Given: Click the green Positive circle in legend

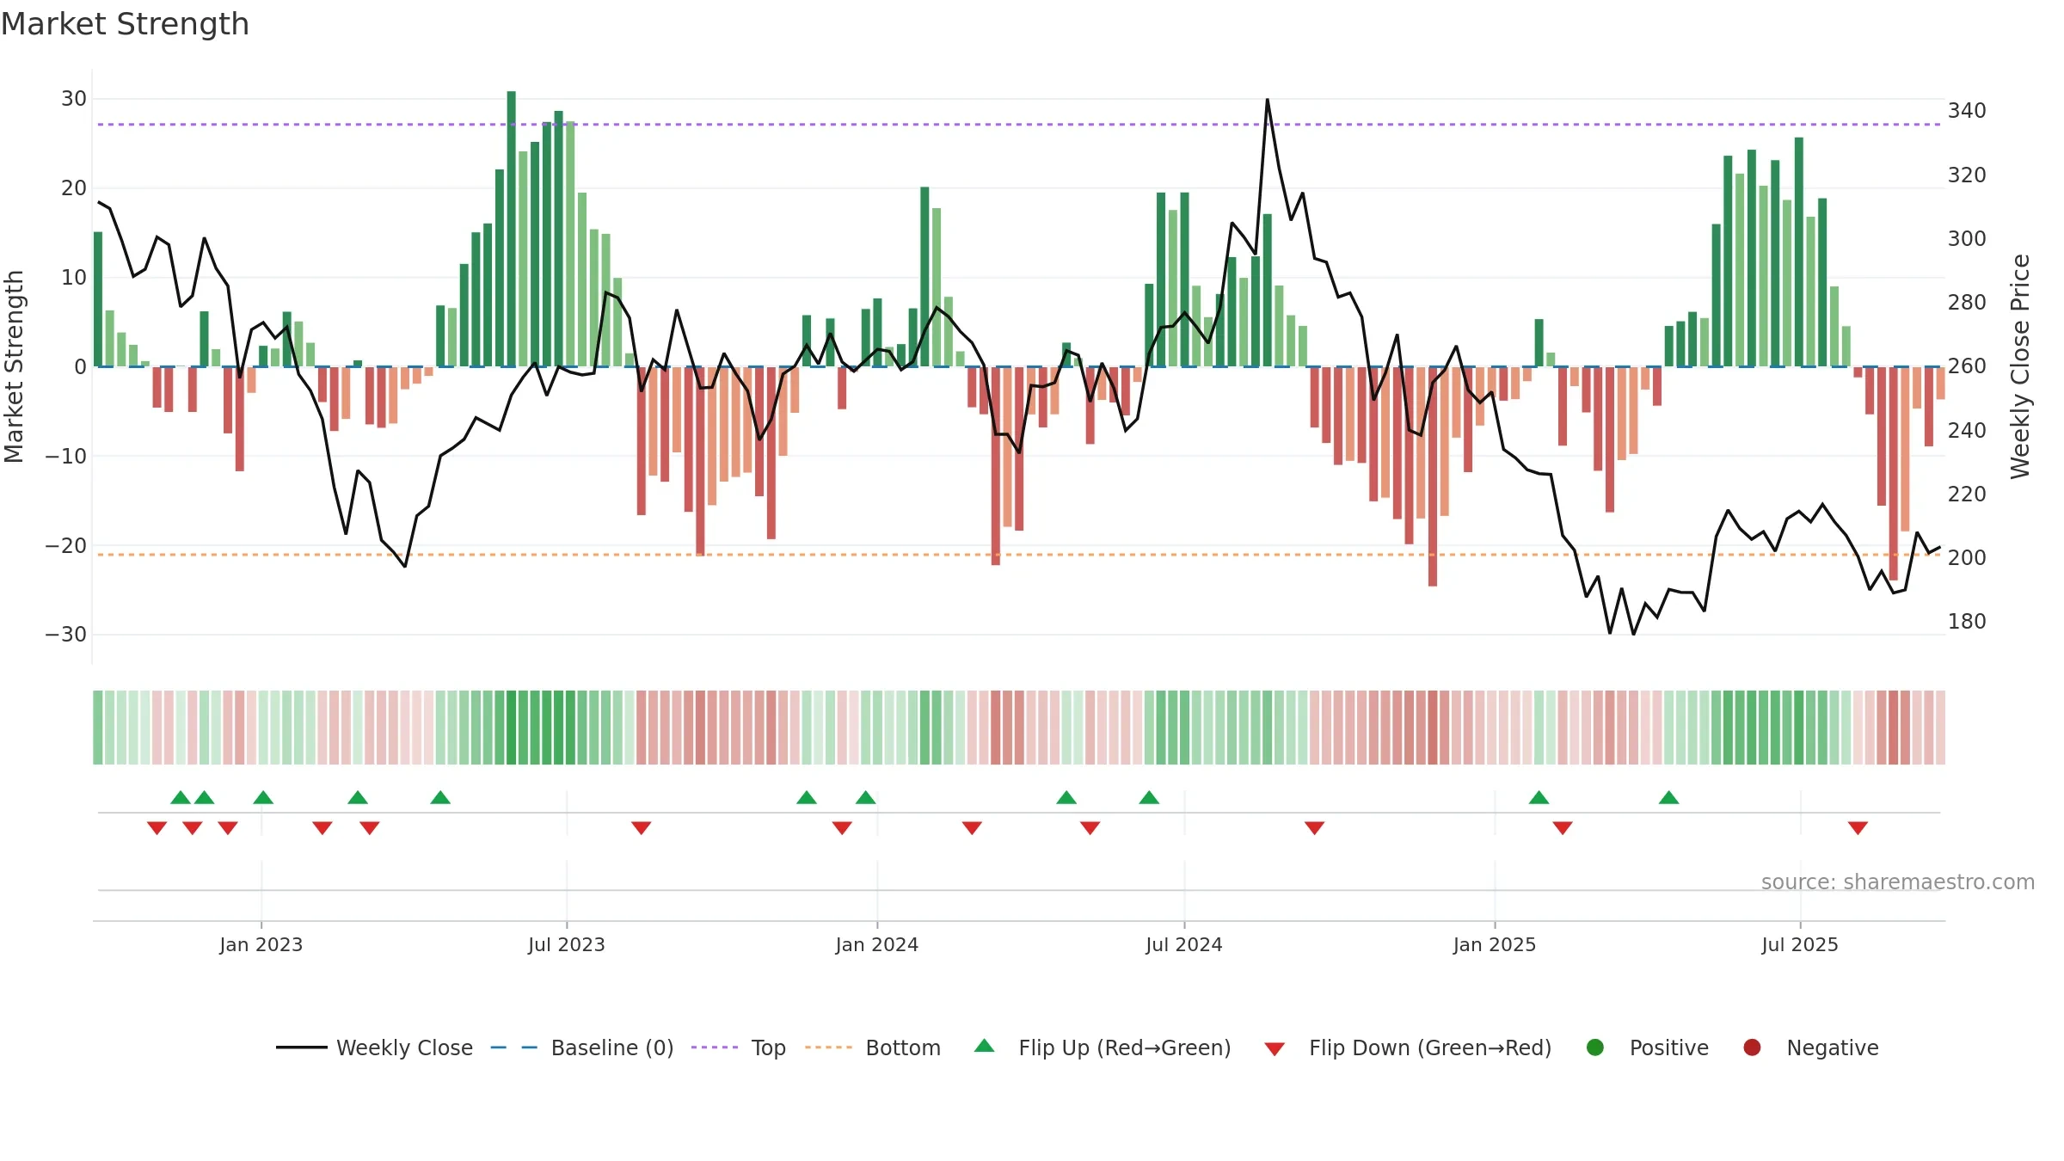Looking at the screenshot, I should (x=1595, y=1047).
